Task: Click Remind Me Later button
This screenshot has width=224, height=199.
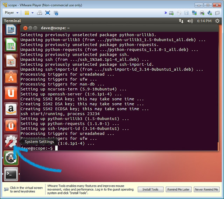Action: click(x=178, y=190)
